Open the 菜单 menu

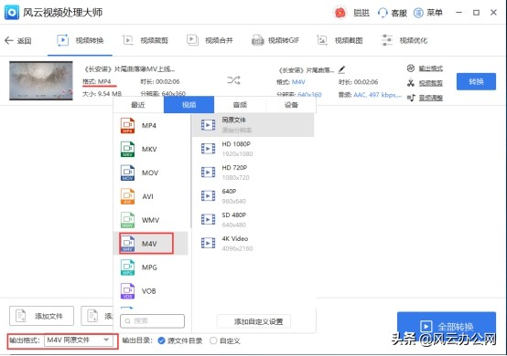[x=427, y=13]
